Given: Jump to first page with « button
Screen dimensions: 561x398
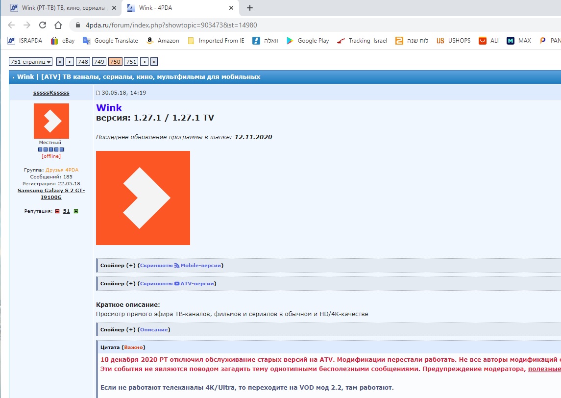Looking at the screenshot, I should pyautogui.click(x=60, y=62).
